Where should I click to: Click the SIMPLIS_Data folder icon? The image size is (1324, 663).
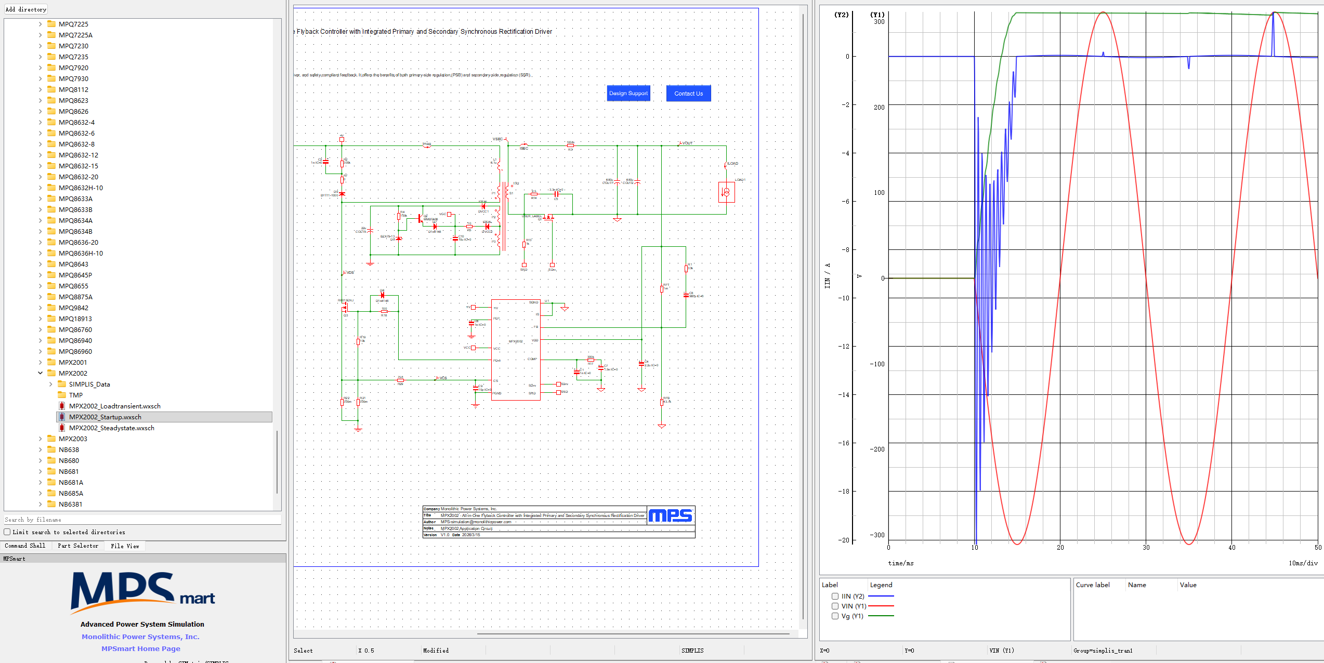(62, 384)
